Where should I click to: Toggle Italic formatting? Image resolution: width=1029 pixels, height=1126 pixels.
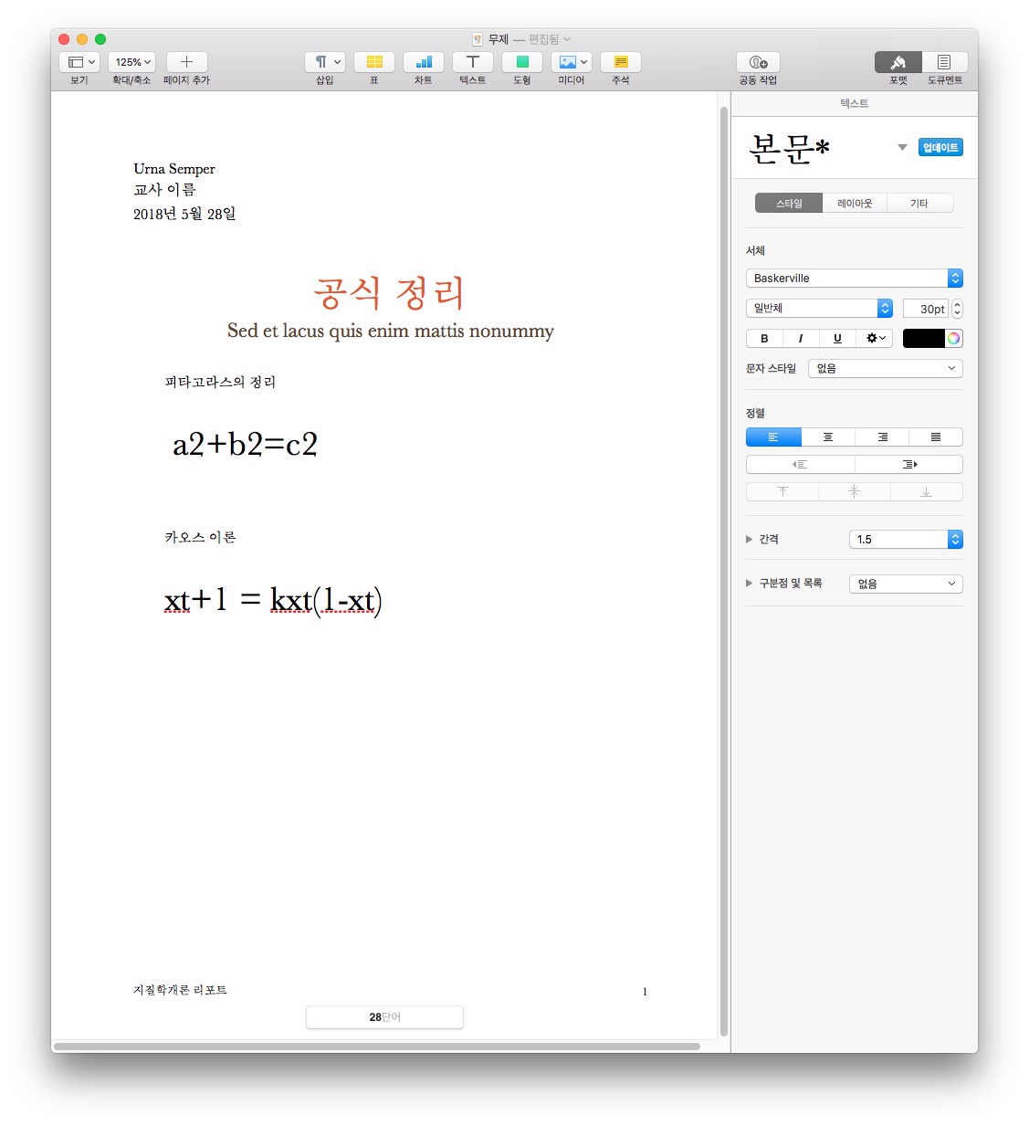[801, 338]
